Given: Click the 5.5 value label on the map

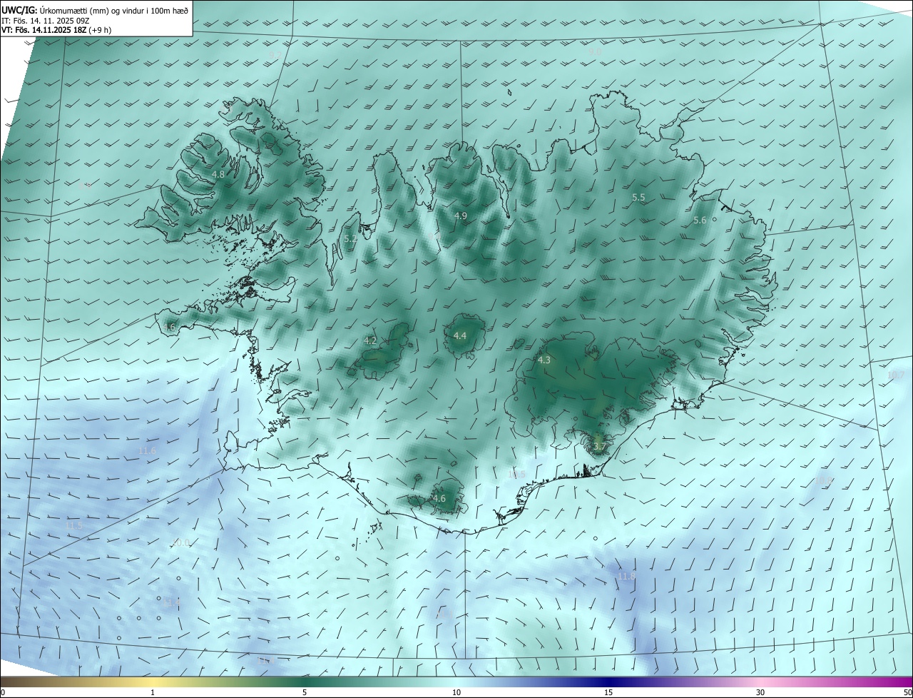Looking at the screenshot, I should click(638, 197).
